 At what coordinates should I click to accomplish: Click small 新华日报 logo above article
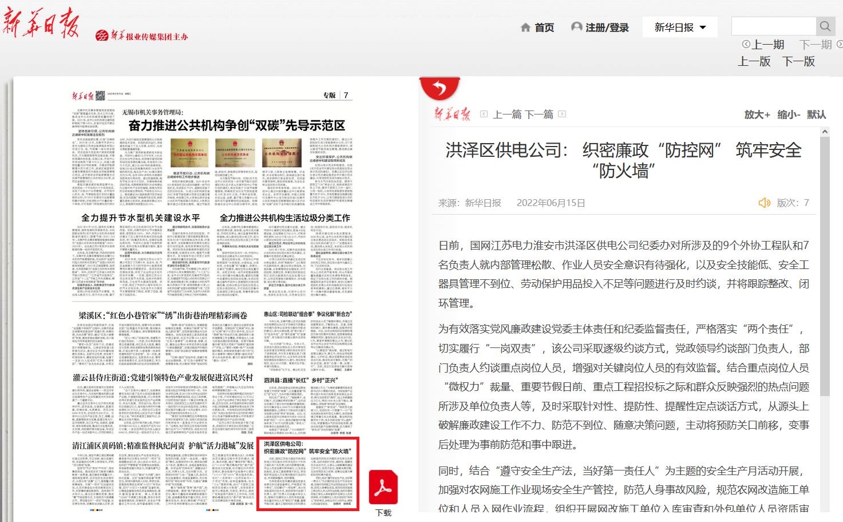[x=452, y=114]
